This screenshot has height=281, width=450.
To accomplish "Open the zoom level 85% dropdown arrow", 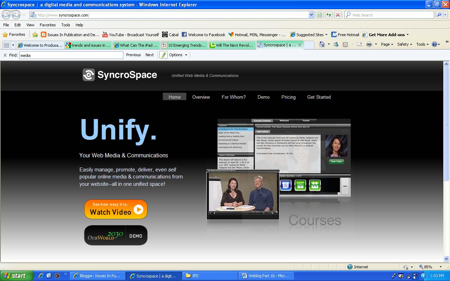I will pyautogui.click(x=441, y=267).
